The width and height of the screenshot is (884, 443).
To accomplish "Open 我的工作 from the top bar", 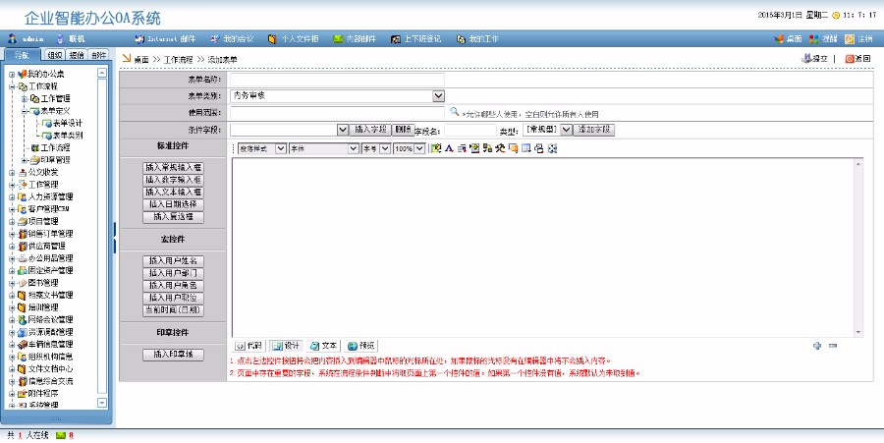I will tap(477, 39).
